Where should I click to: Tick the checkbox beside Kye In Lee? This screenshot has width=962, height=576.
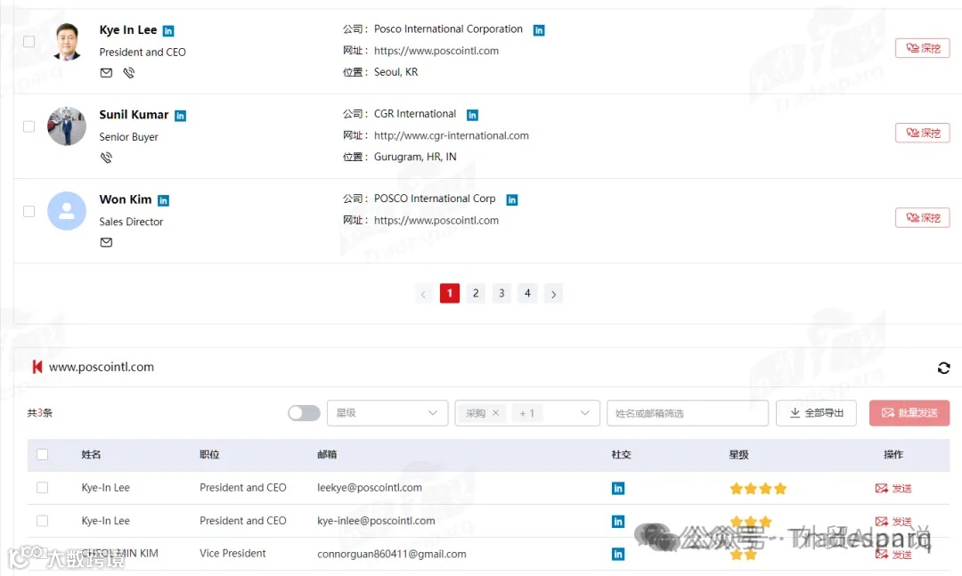point(29,42)
